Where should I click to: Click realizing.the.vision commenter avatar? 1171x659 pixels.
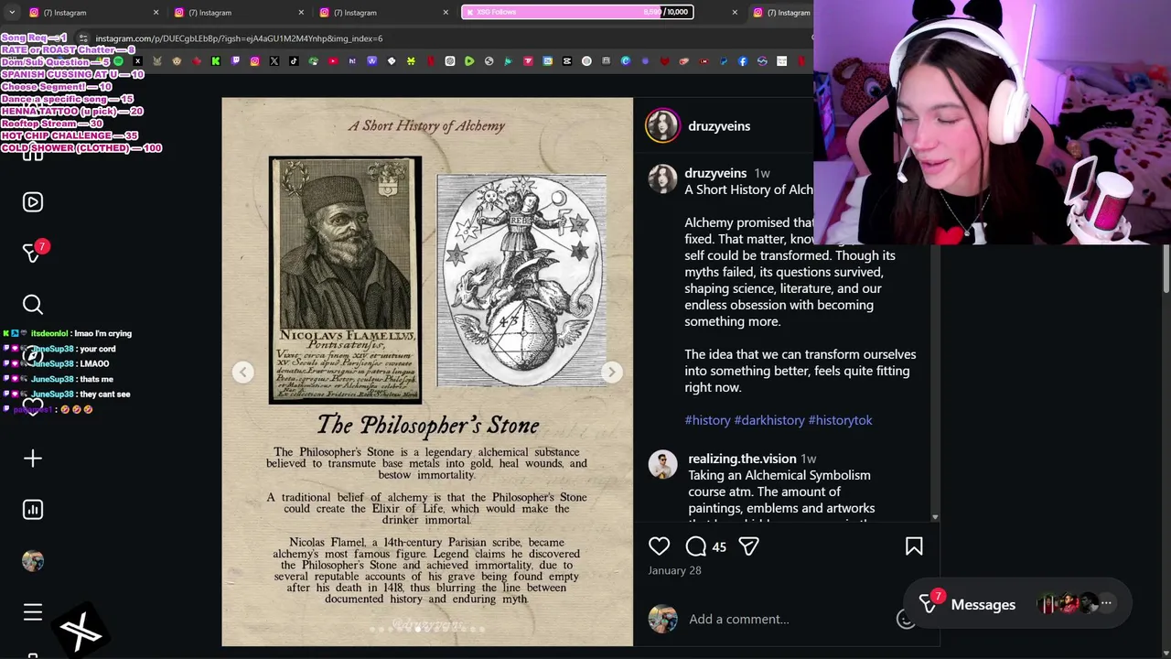[x=662, y=465]
